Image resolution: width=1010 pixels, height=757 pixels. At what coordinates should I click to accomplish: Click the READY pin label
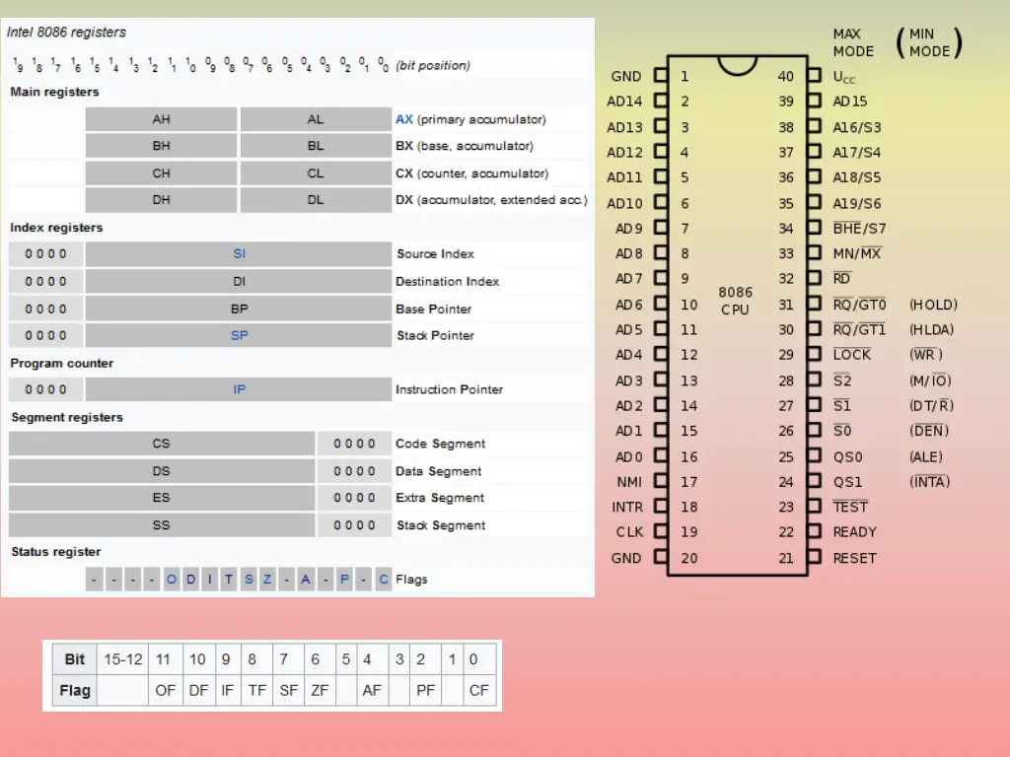(855, 532)
